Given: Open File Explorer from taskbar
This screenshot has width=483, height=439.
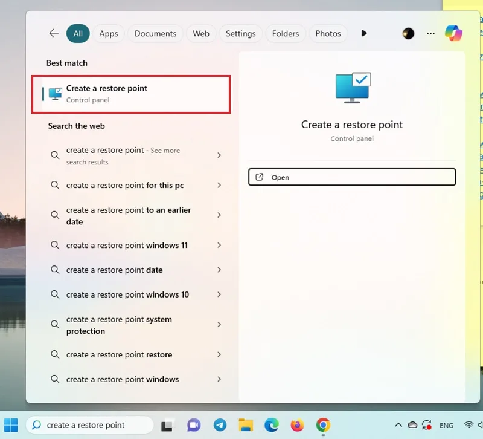Looking at the screenshot, I should pos(246,425).
